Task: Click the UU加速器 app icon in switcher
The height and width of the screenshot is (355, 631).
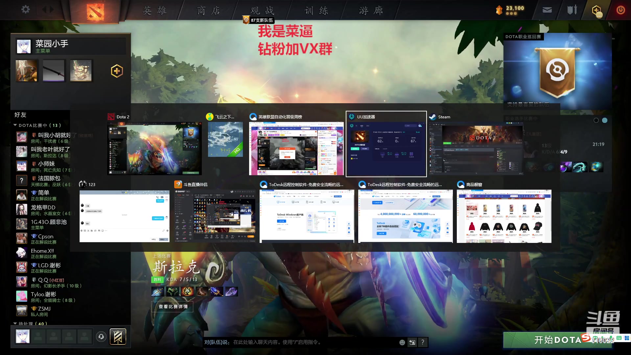Action: tap(352, 117)
